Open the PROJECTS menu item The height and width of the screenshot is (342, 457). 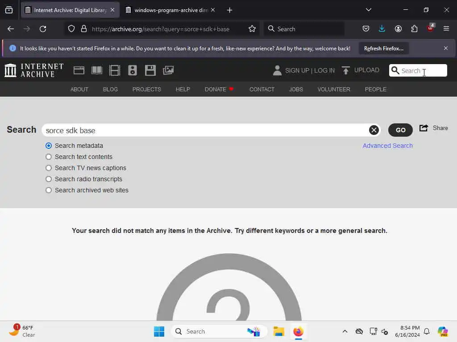pos(146,89)
